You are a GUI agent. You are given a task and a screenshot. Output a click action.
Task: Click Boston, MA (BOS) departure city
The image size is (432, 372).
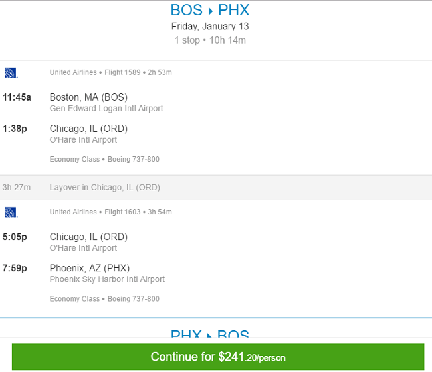(x=88, y=97)
